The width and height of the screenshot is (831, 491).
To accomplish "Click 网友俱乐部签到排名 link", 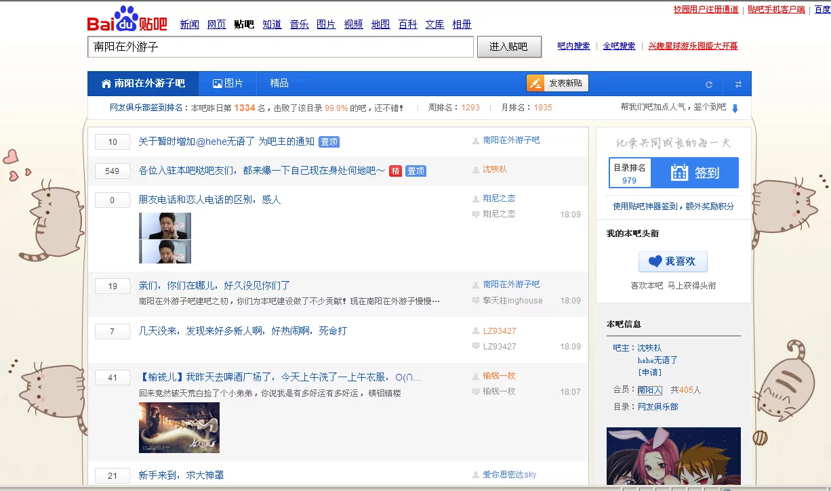I will point(146,108).
